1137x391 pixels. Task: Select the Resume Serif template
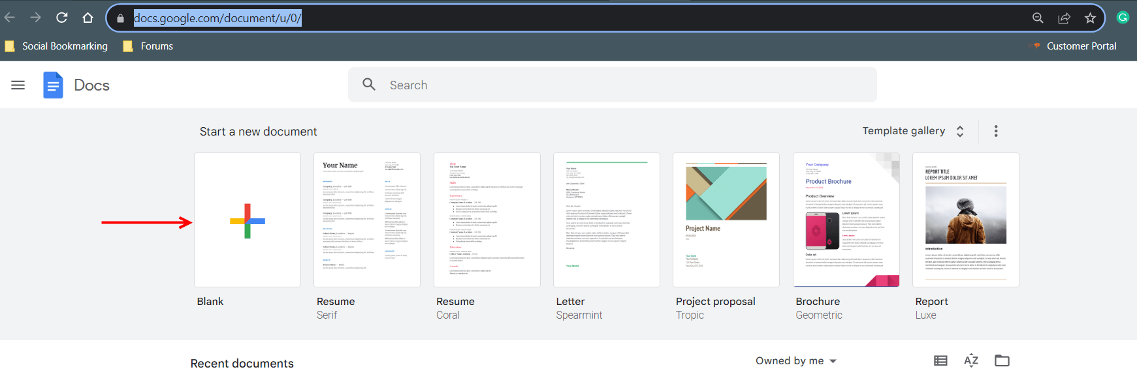[367, 220]
